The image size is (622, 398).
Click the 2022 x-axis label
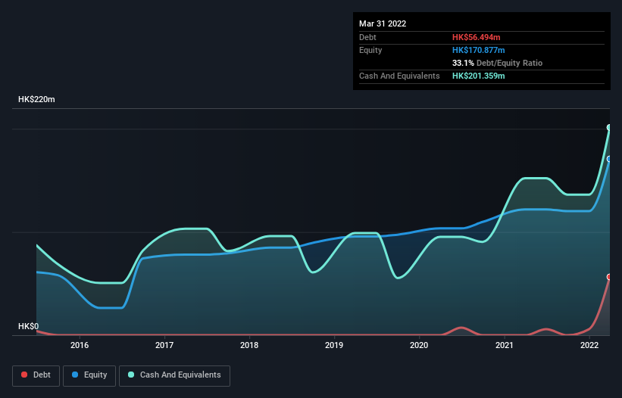tap(589, 345)
